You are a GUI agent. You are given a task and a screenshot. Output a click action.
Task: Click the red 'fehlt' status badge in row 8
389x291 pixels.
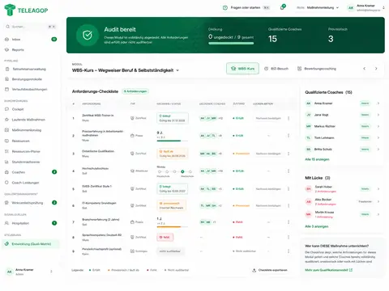click(165, 237)
